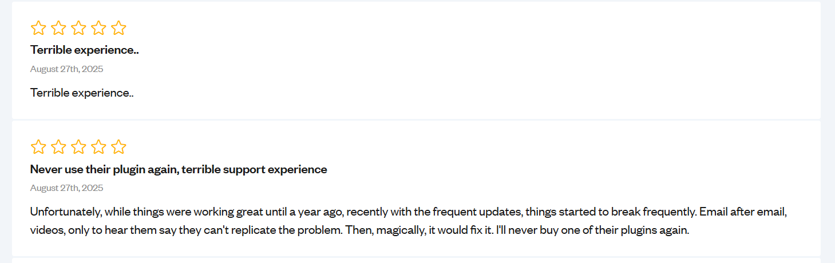
Task: Click fifth star of plugin support review
Action: 118,148
